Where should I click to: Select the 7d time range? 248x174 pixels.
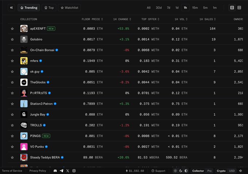click(169, 8)
